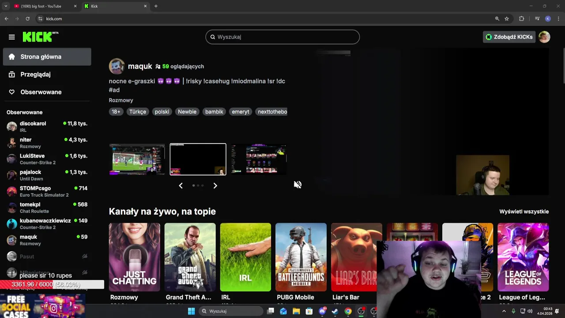The image size is (565, 318).
Task: Open Przeglądaj in the sidebar
Action: 47,74
